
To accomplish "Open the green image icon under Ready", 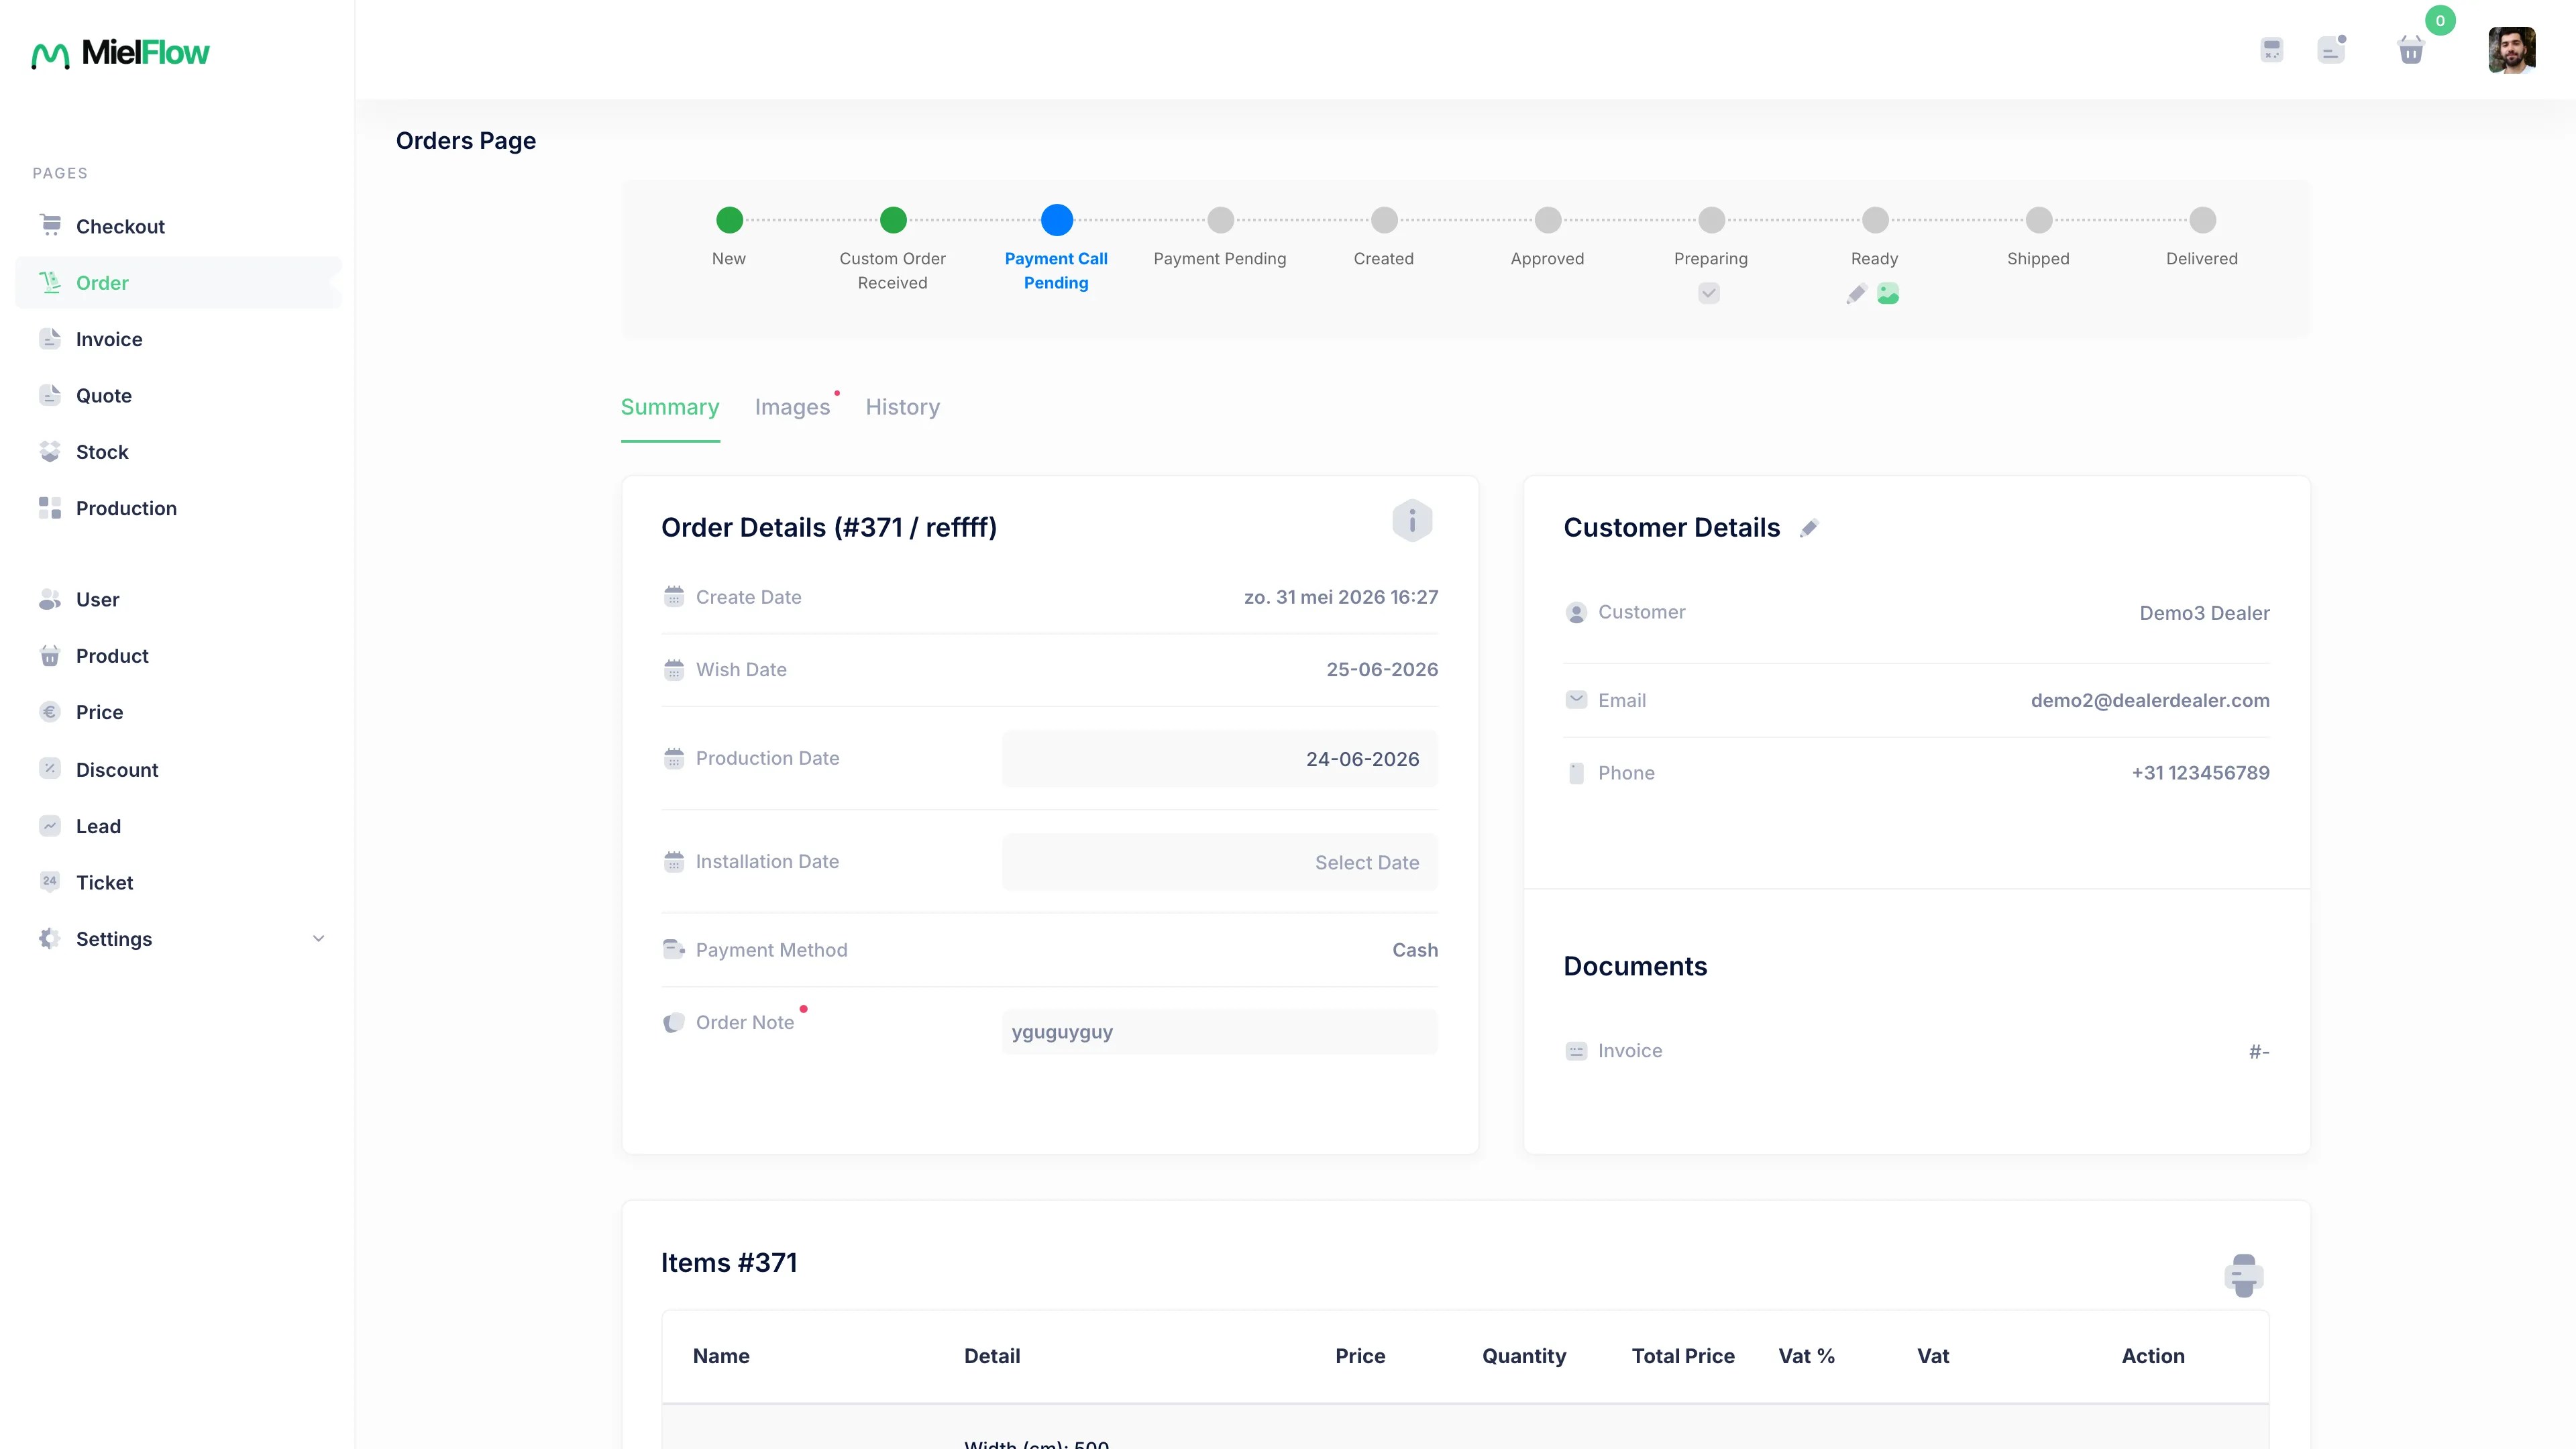I will (x=1888, y=293).
